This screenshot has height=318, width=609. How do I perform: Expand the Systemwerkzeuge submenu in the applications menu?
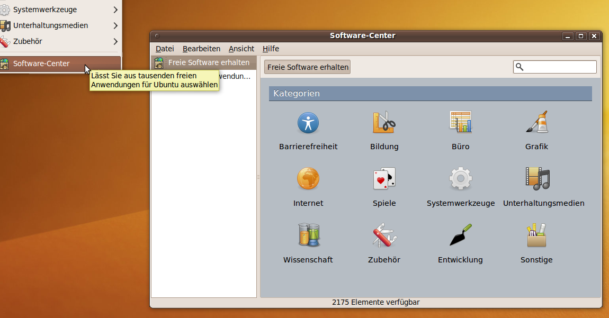point(58,10)
